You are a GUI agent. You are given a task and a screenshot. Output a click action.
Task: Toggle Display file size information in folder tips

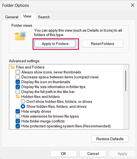[18, 87]
